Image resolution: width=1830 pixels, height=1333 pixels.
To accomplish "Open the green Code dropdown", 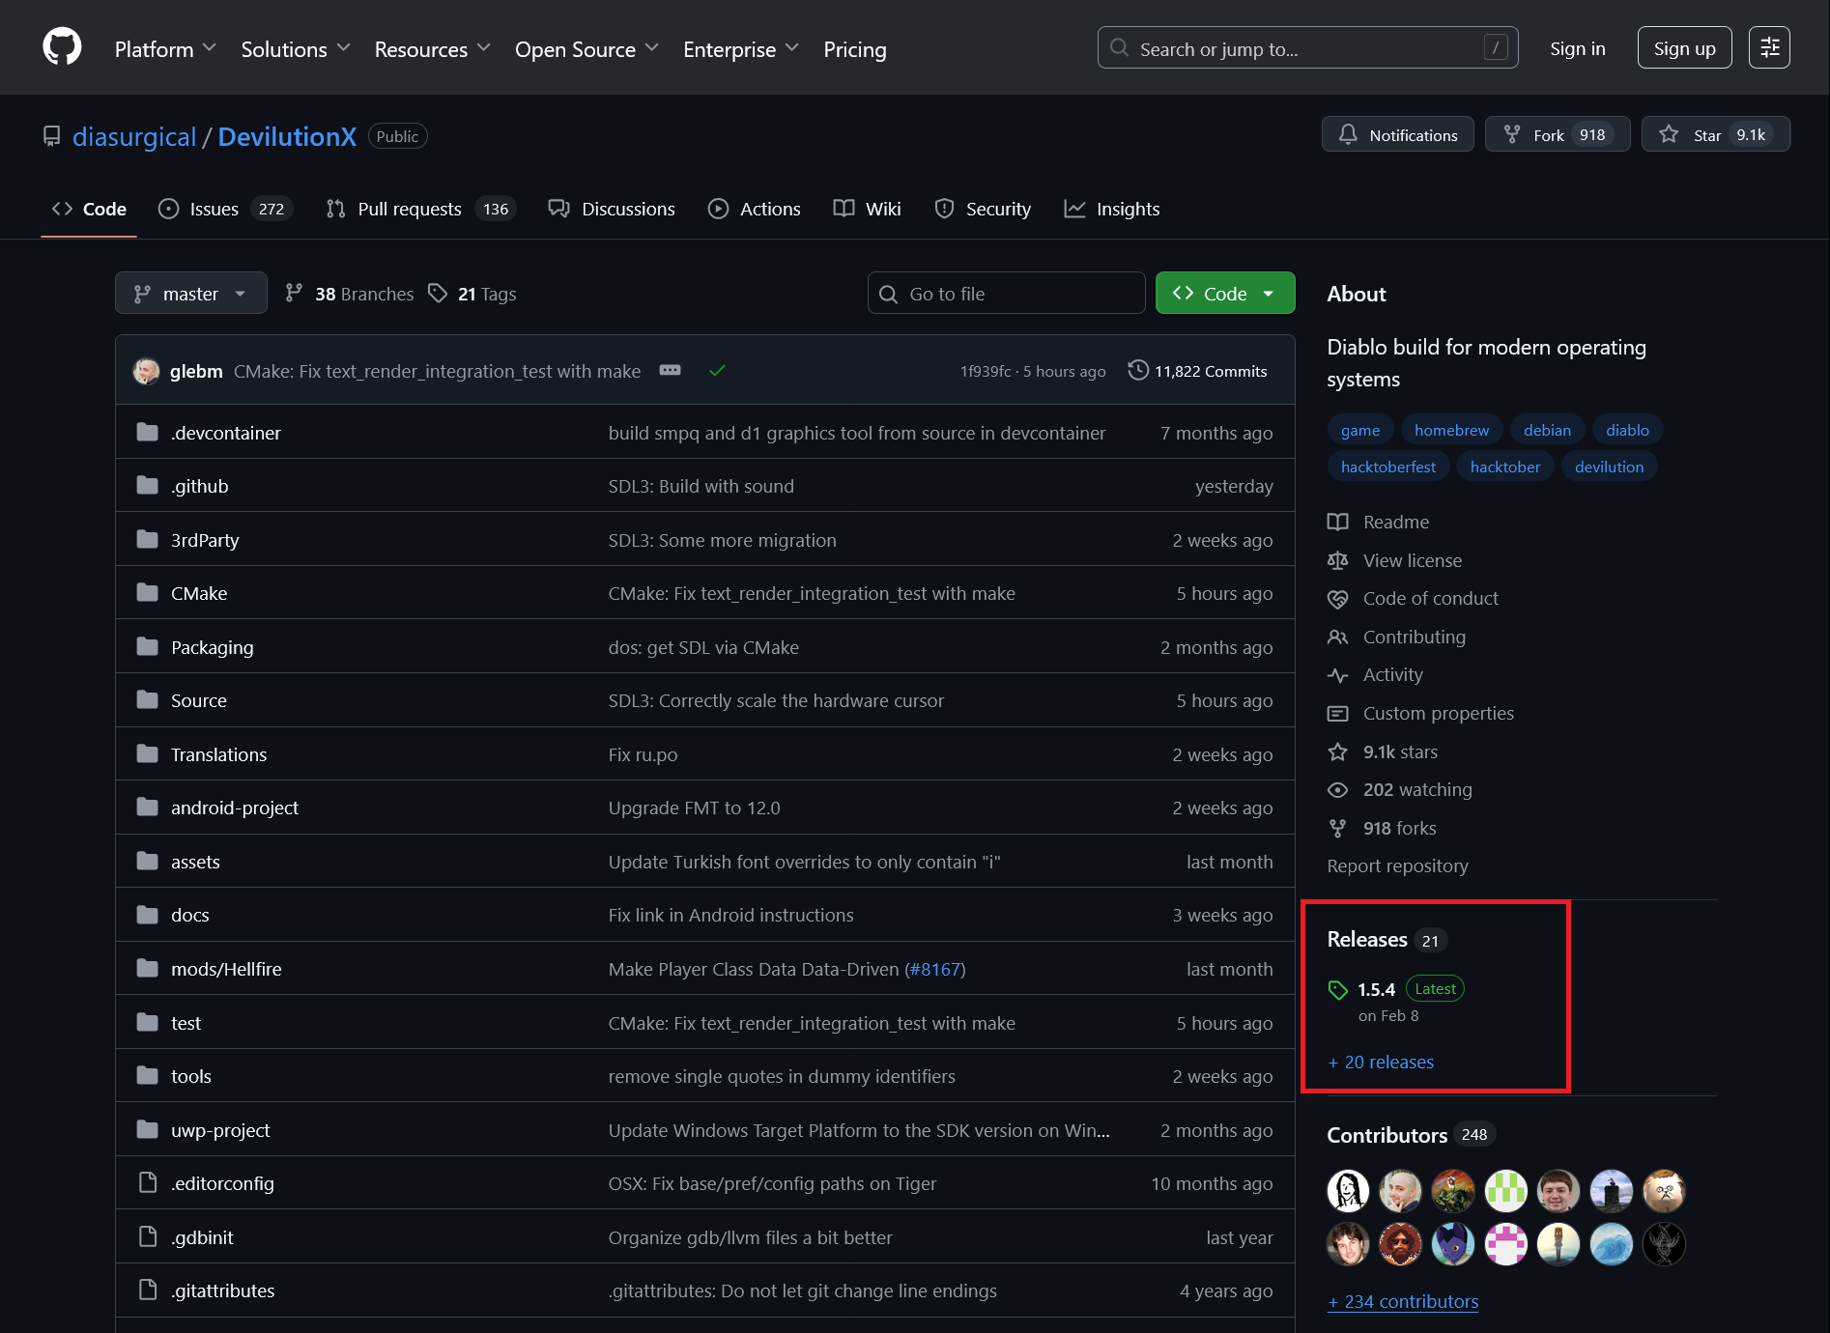I will point(1225,293).
